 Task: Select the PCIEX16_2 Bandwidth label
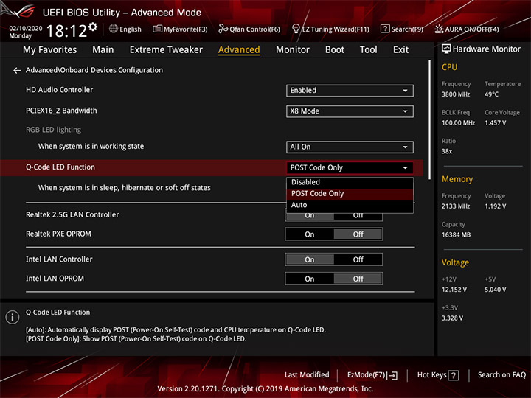coord(61,111)
